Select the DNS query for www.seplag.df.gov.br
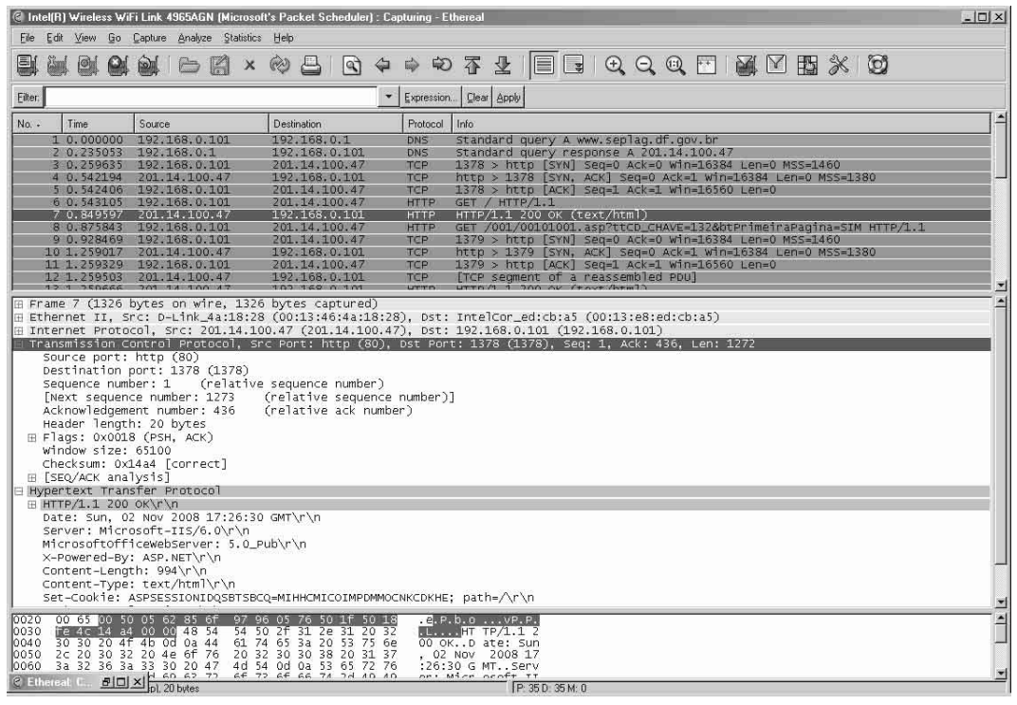Screen dimensions: 1017x705 click(501, 140)
